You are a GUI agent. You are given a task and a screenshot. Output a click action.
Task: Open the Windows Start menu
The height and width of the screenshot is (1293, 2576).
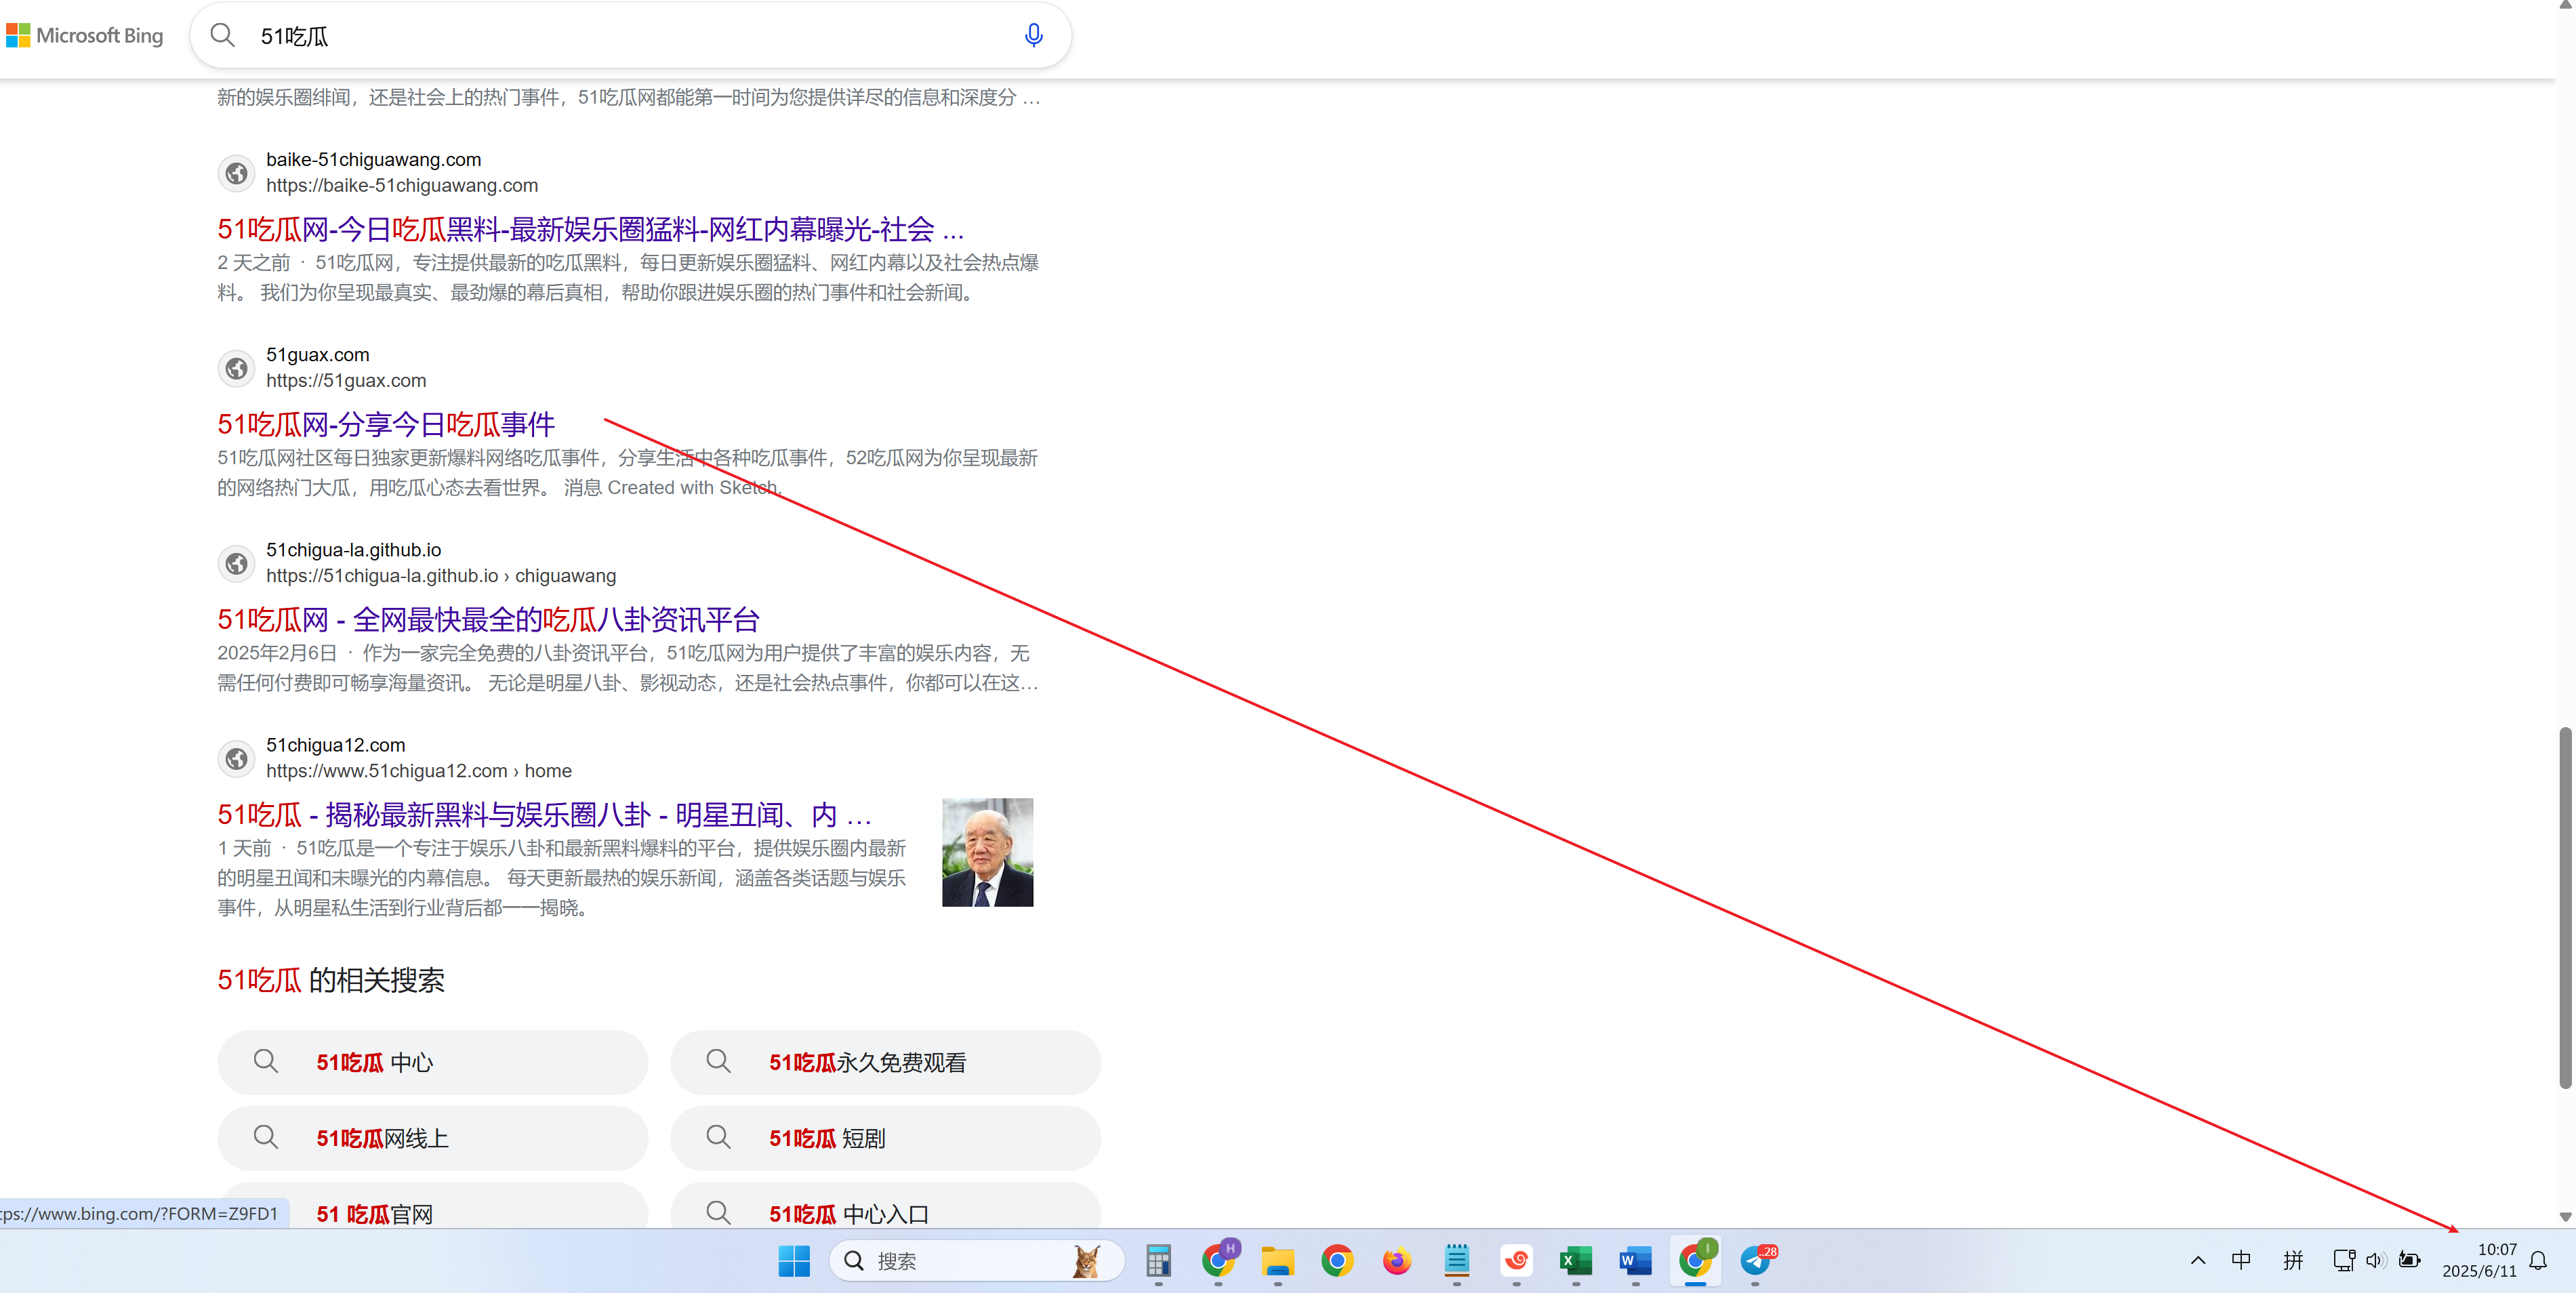pos(794,1261)
